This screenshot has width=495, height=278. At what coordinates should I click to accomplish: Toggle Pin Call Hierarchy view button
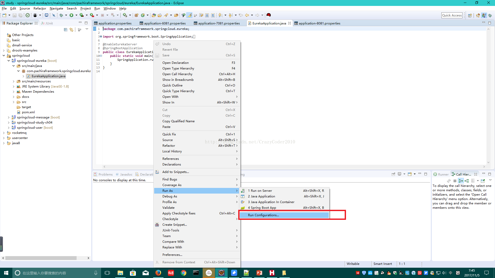(x=483, y=181)
